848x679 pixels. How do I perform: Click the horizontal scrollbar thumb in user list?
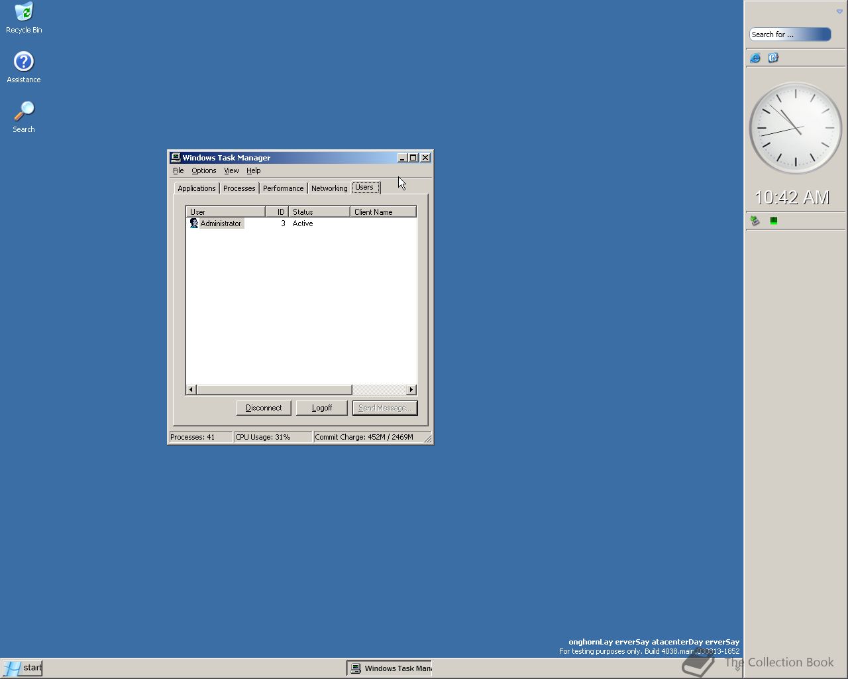click(x=274, y=389)
